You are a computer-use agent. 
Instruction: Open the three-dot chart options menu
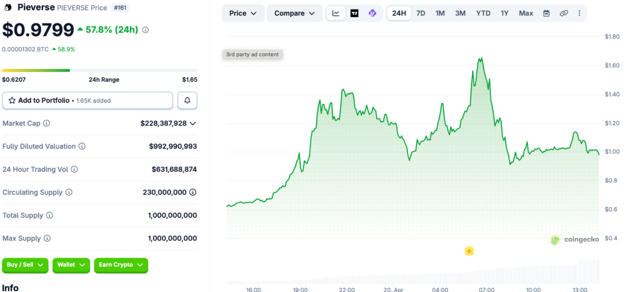click(579, 13)
